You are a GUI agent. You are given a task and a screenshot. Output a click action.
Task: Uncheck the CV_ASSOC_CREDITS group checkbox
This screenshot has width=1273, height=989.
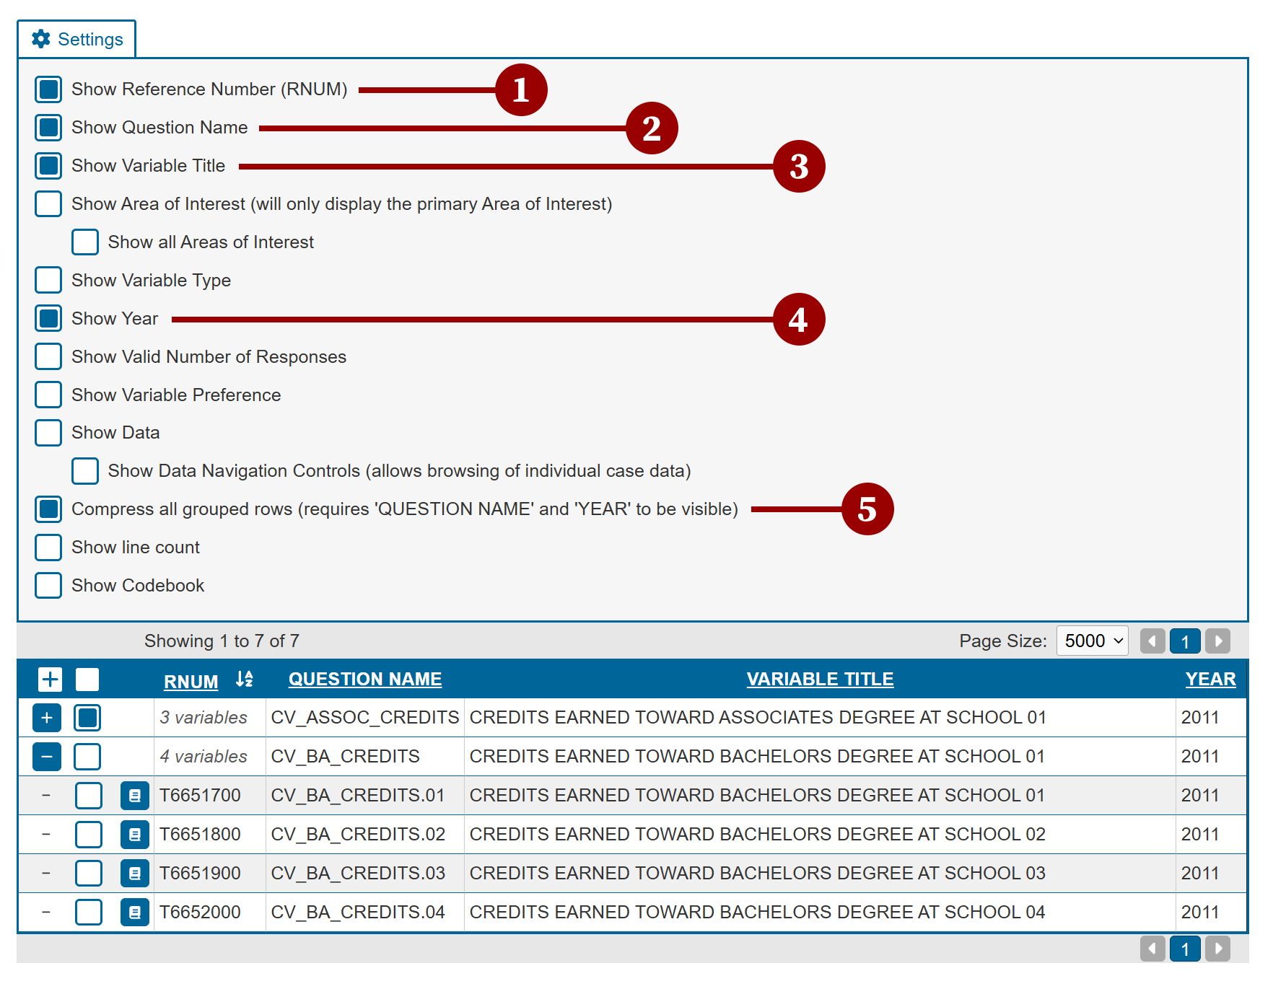pos(87,718)
